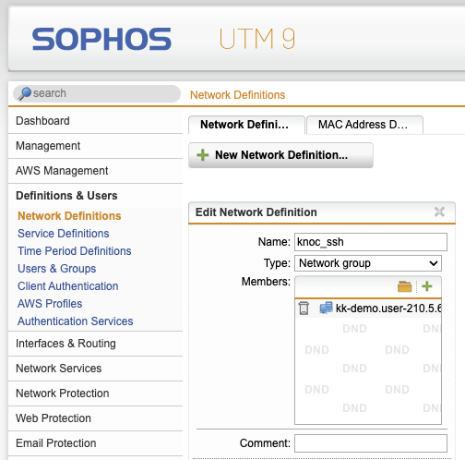
Task: Remove kk-demo.user member with trash icon
Action: point(304,309)
